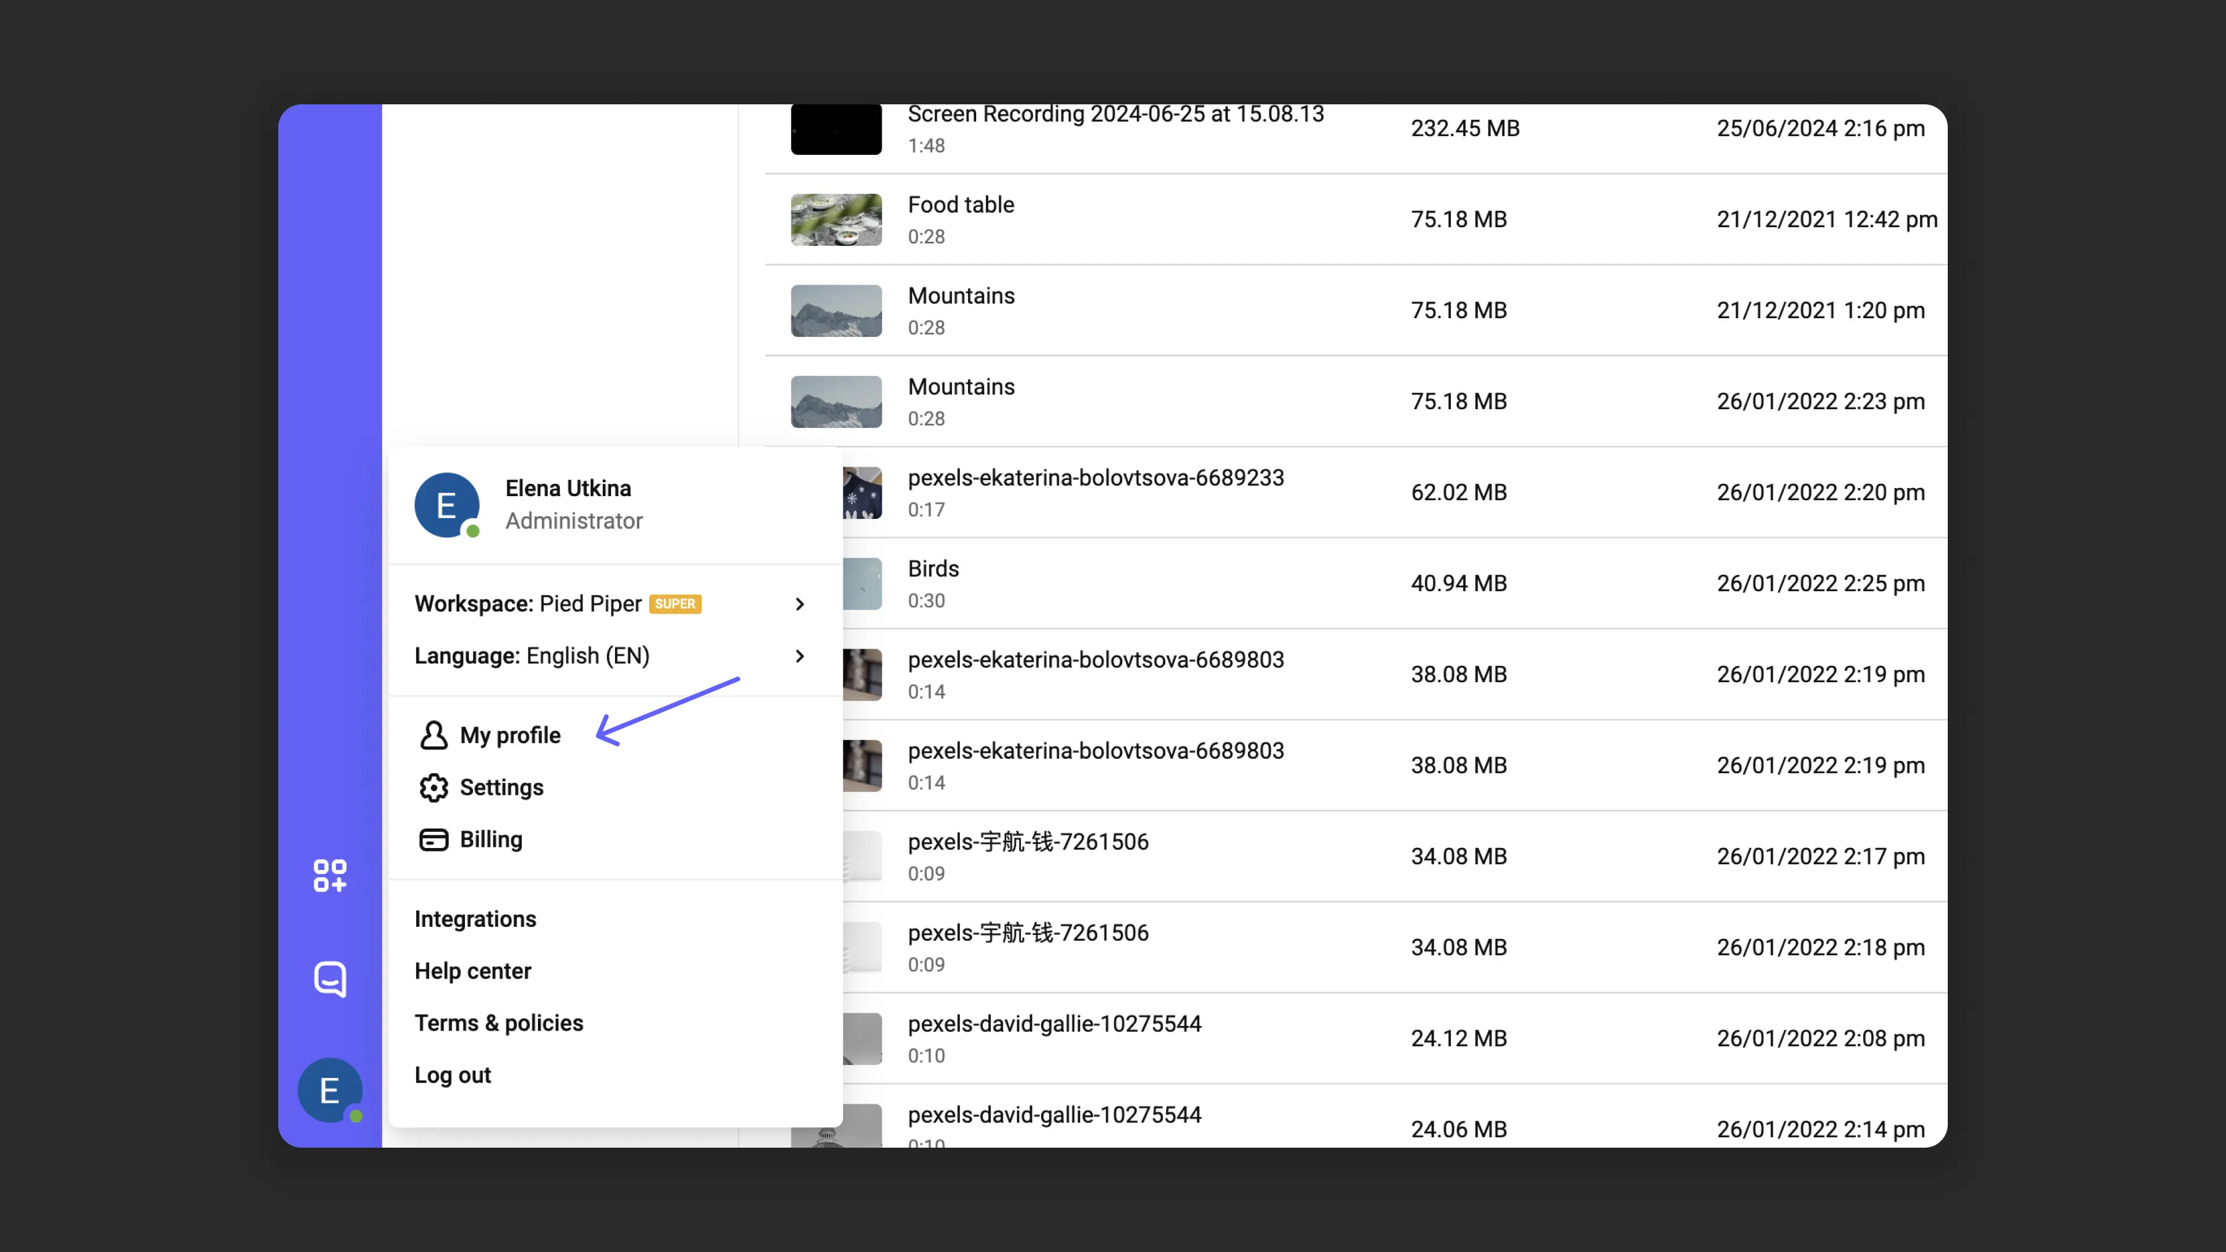Click the SUPER plan badge
The image size is (2226, 1252).
click(x=675, y=604)
